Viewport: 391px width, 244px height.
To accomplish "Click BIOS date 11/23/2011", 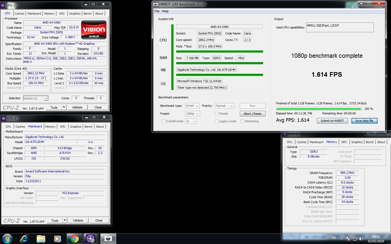I will (x=65, y=181).
